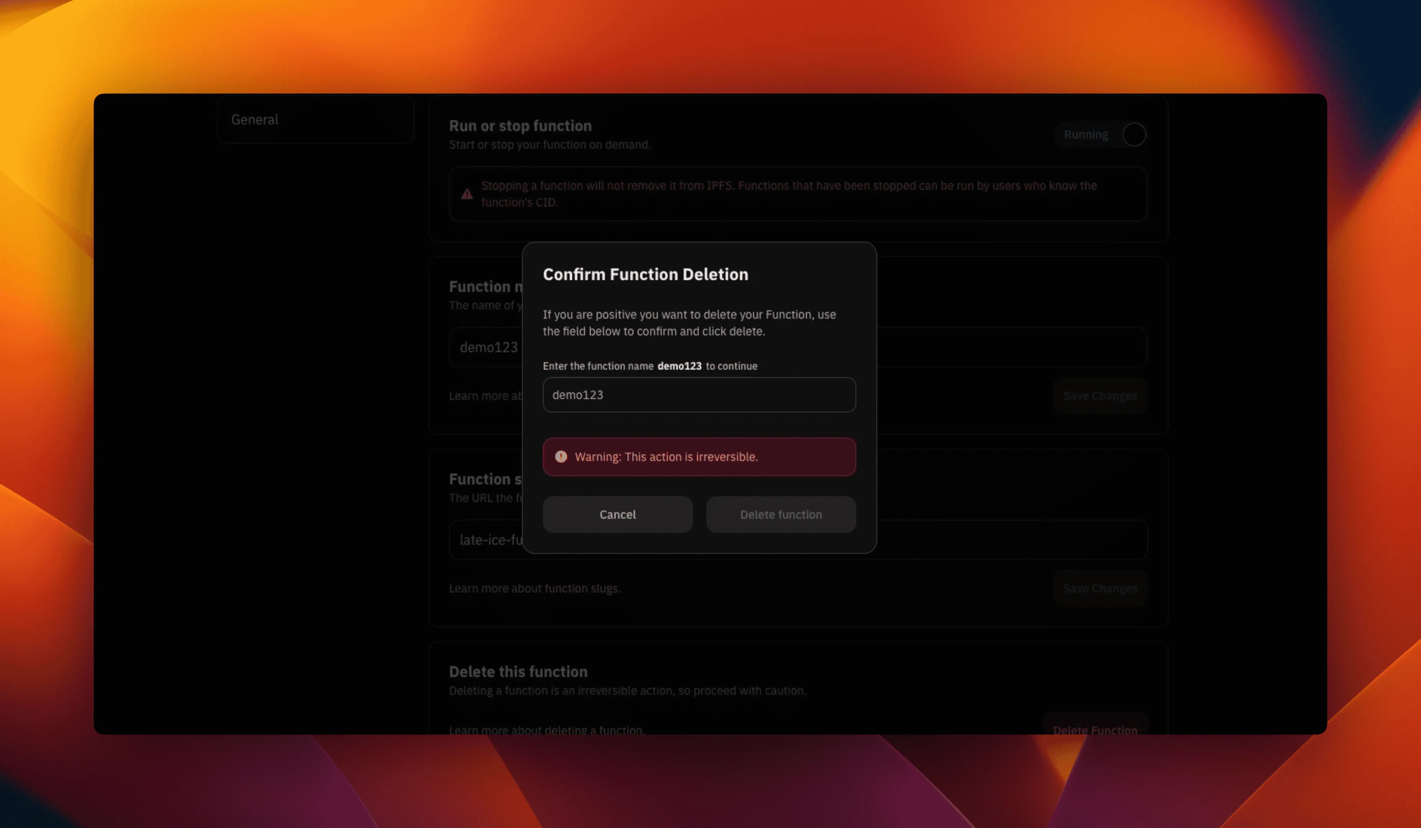This screenshot has height=828, width=1421.
Task: Click the Delete Function button bottom right
Action: (x=1095, y=729)
